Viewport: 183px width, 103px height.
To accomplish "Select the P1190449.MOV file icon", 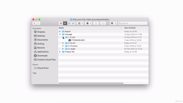I will 69,40.
